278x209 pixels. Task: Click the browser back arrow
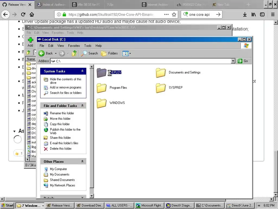pyautogui.click(x=5, y=14)
